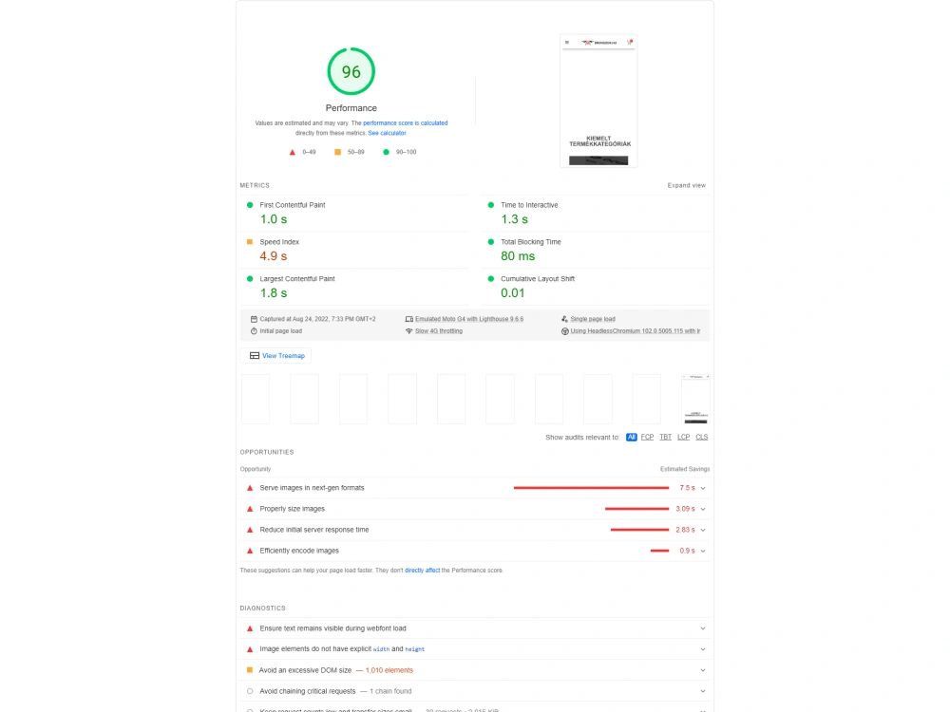Click orange square legend marker for 50–89

tap(337, 152)
